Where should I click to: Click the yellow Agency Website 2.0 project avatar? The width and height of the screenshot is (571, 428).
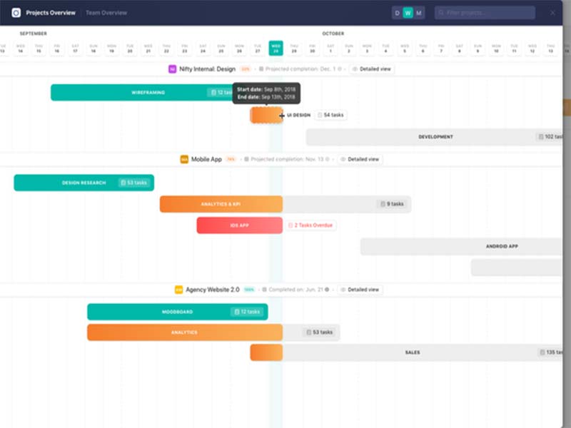pyautogui.click(x=178, y=290)
